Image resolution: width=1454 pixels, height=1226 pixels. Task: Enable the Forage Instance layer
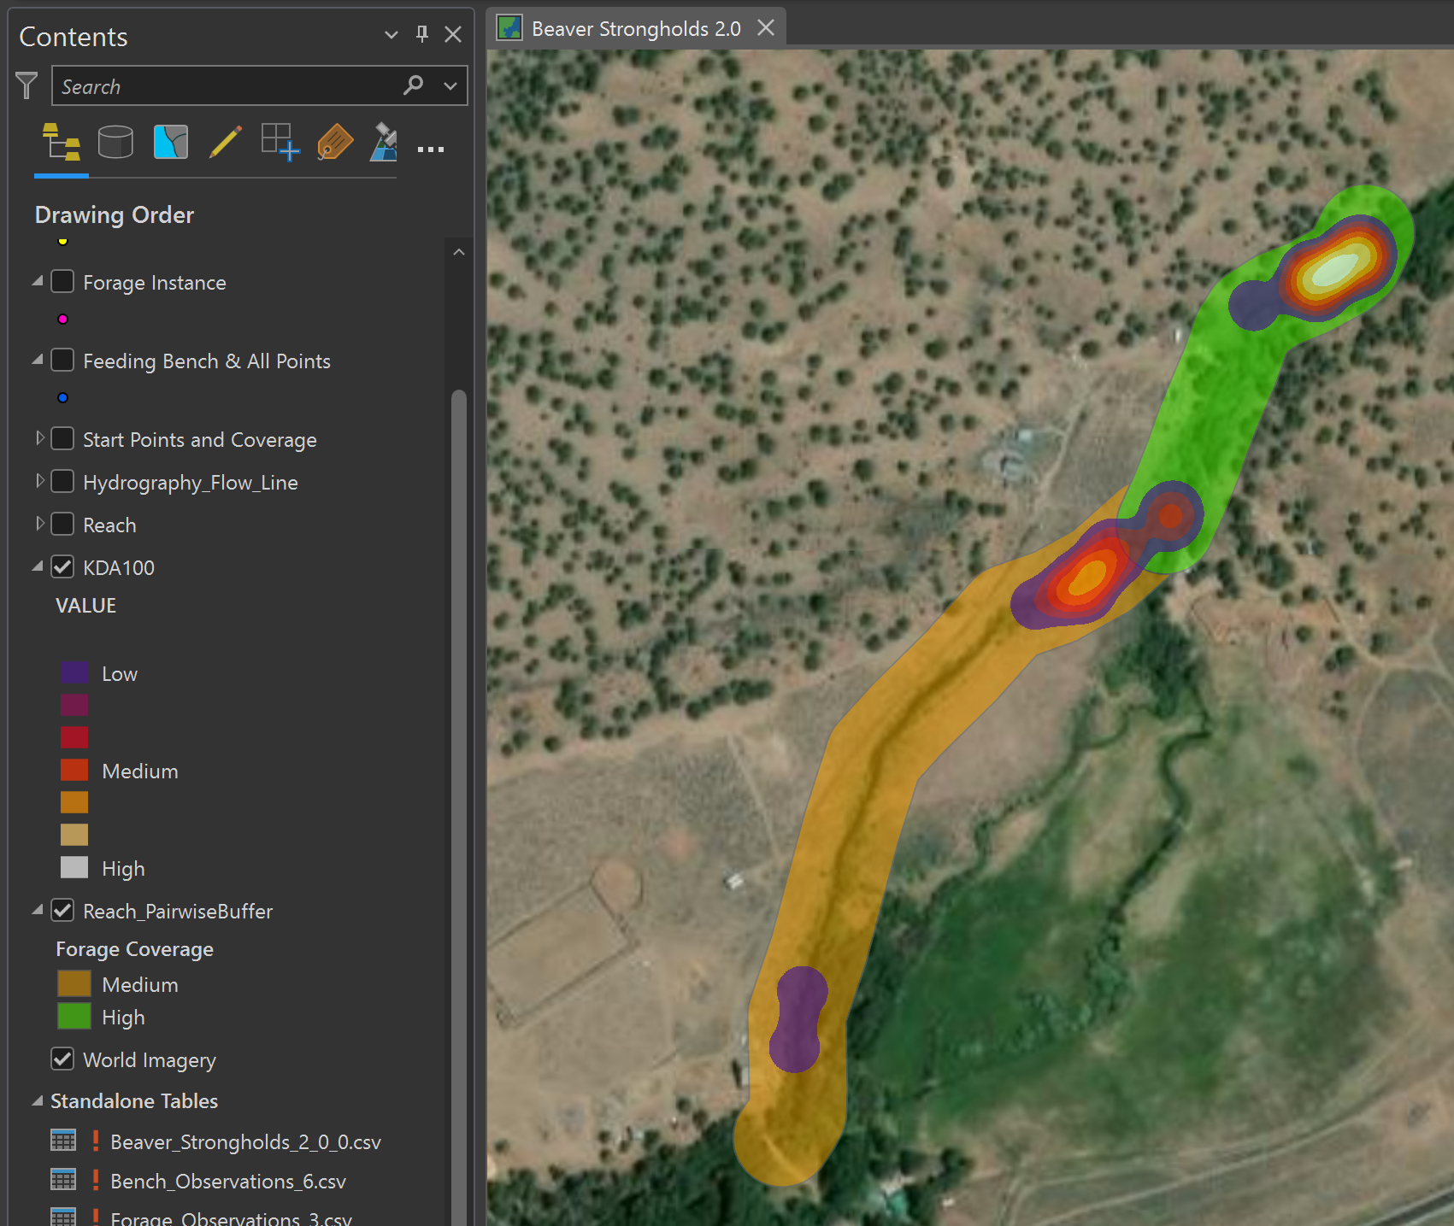tap(62, 282)
